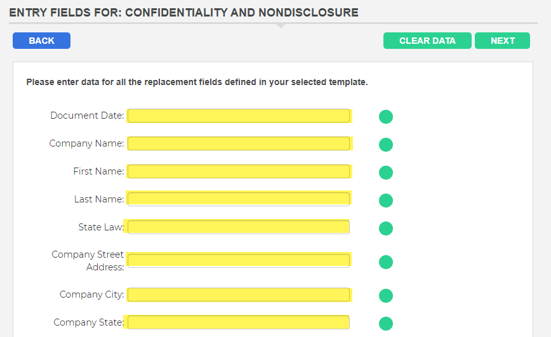Click the green circle beside Document Date
551x337 pixels.
[386, 117]
